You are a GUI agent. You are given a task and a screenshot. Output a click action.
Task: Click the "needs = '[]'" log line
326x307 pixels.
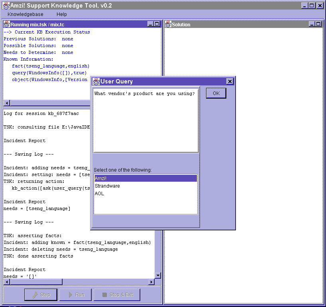pos(20,276)
